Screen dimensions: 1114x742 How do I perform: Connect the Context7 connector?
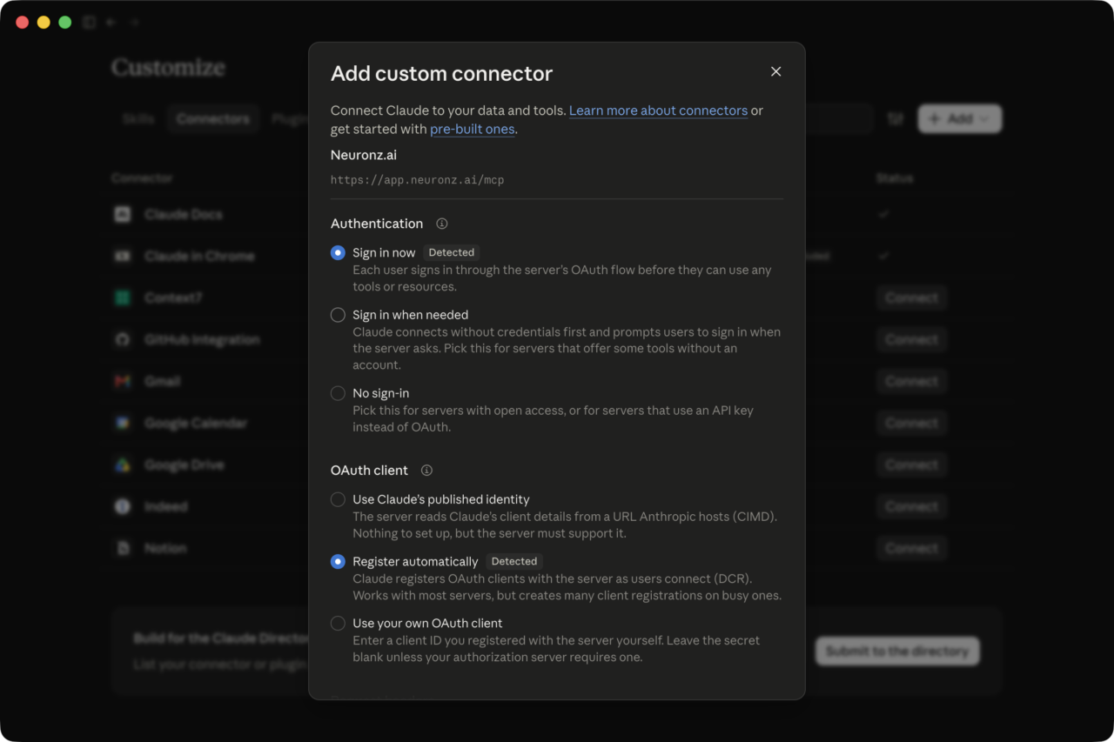click(911, 297)
